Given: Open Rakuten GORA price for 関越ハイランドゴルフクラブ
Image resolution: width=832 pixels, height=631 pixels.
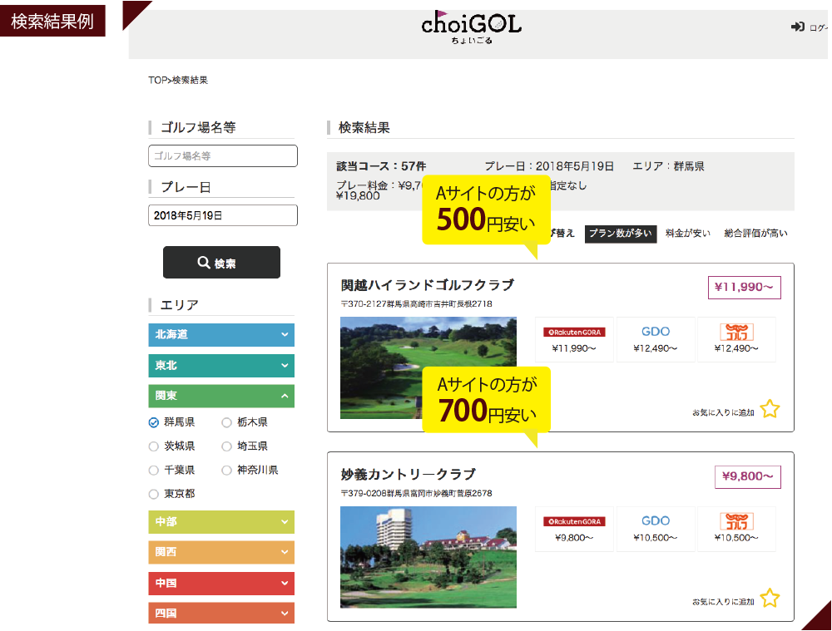Looking at the screenshot, I should click(x=574, y=339).
